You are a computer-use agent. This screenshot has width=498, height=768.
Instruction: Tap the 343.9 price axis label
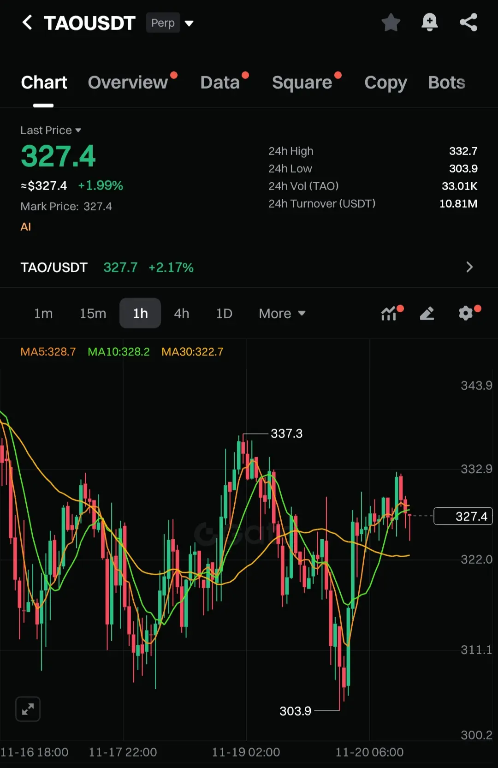coord(476,385)
